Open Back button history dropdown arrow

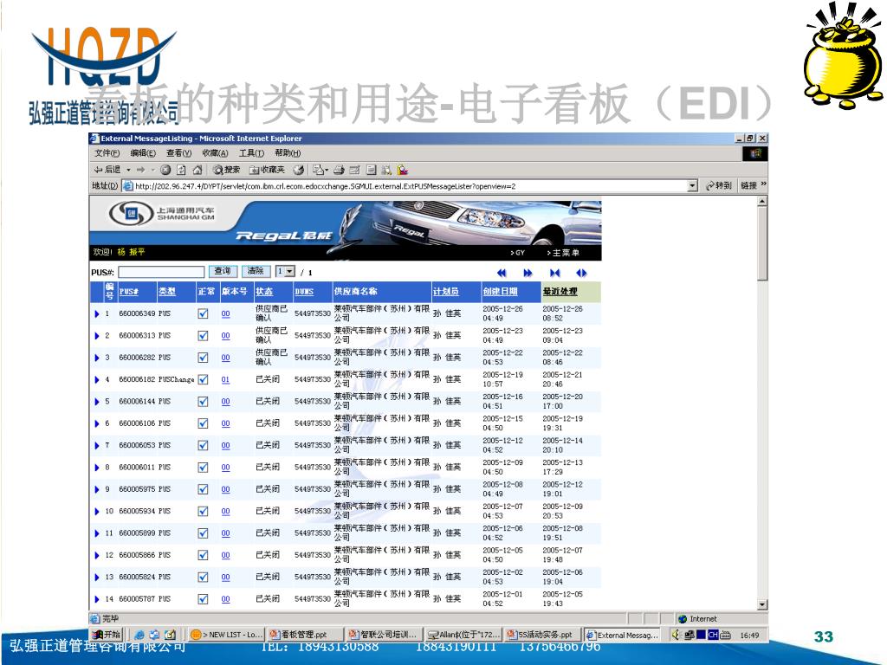point(128,170)
